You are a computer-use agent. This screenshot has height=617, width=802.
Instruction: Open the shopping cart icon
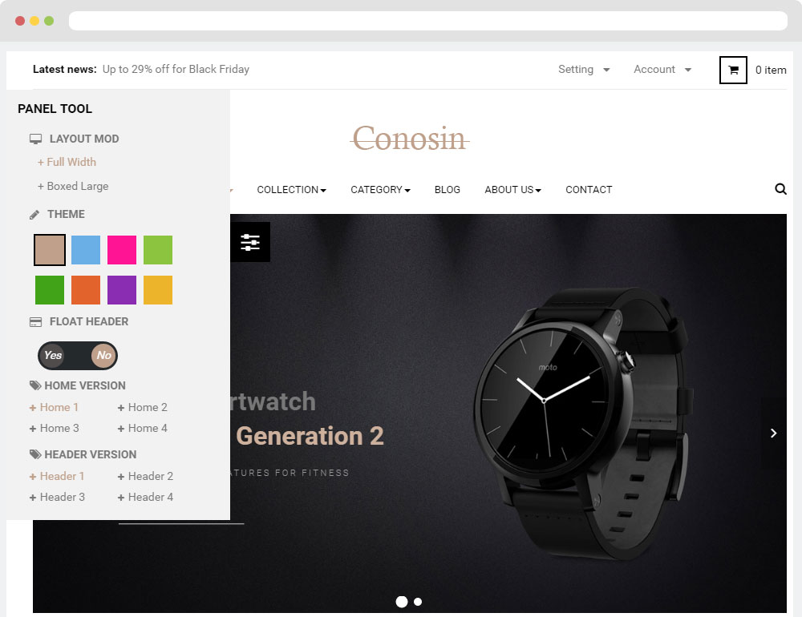click(x=733, y=70)
